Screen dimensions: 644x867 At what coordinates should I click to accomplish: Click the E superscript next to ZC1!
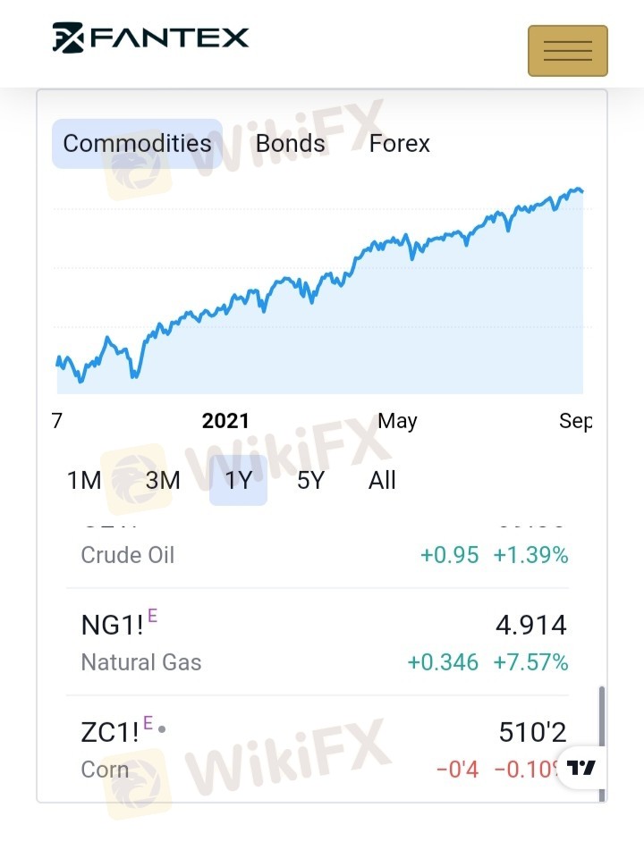click(x=148, y=723)
